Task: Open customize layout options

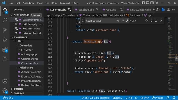Action: click(157, 3)
